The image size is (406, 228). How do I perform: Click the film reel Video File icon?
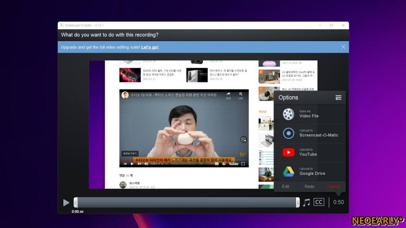point(288,114)
